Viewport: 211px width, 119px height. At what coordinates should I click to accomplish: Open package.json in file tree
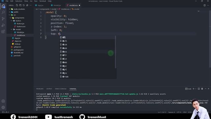(x=18, y=50)
